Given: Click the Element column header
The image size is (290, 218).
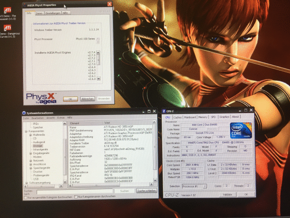Looking at the screenshot, I should pyautogui.click(x=85, y=123).
